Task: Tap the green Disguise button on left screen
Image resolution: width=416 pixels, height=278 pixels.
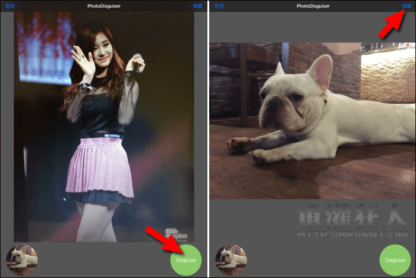Action: (186, 260)
